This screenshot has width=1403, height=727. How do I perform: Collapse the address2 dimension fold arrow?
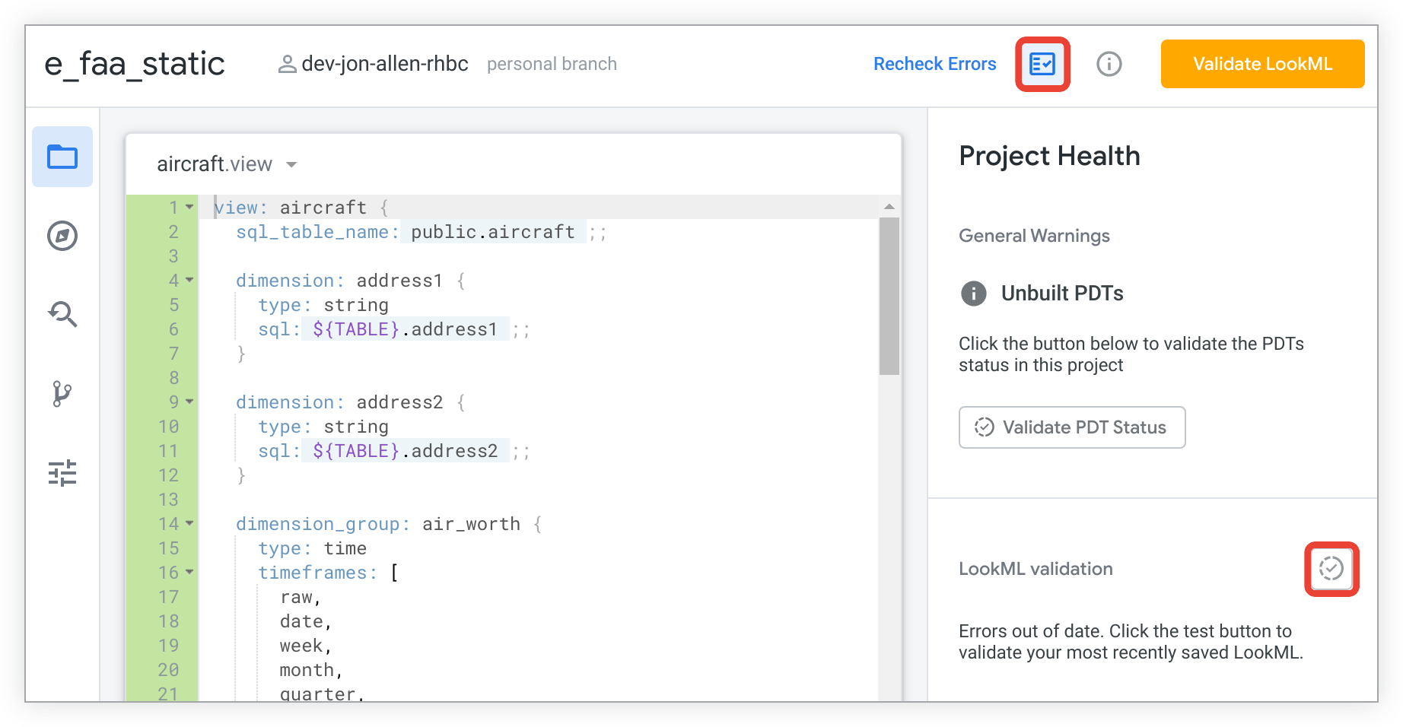coord(189,402)
